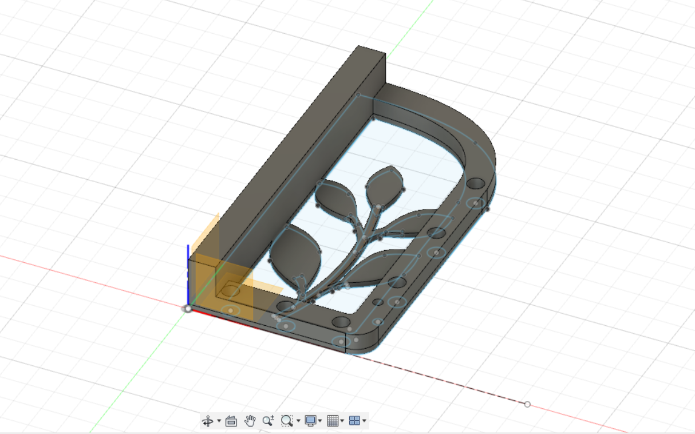Select the Orbit tool

[207, 421]
